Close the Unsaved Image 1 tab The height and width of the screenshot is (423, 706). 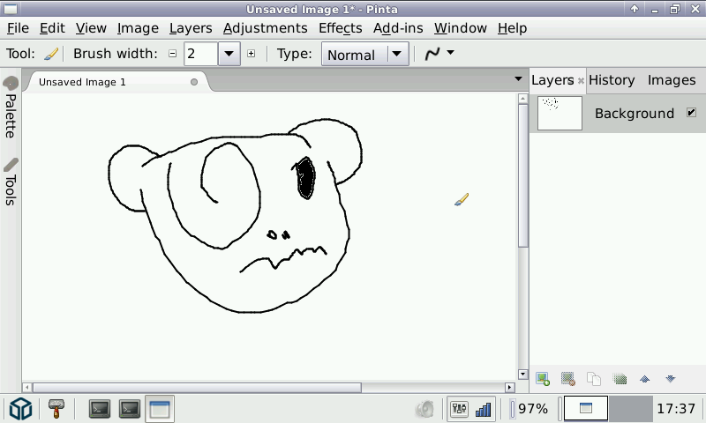tap(194, 82)
